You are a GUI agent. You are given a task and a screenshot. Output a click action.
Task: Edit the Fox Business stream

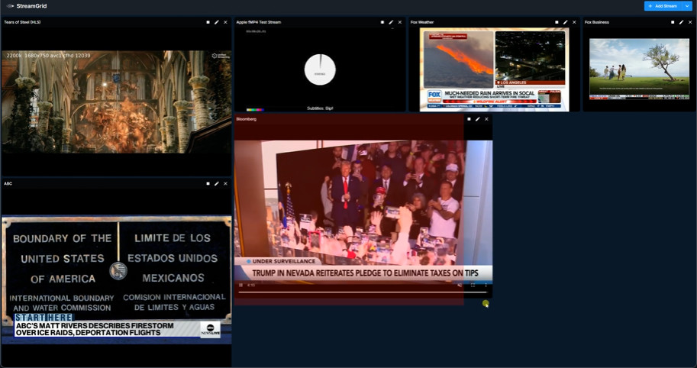point(682,22)
